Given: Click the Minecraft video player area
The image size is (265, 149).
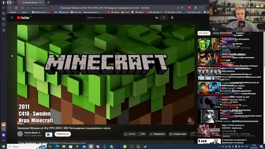Looking at the screenshot, I should pos(106,74).
